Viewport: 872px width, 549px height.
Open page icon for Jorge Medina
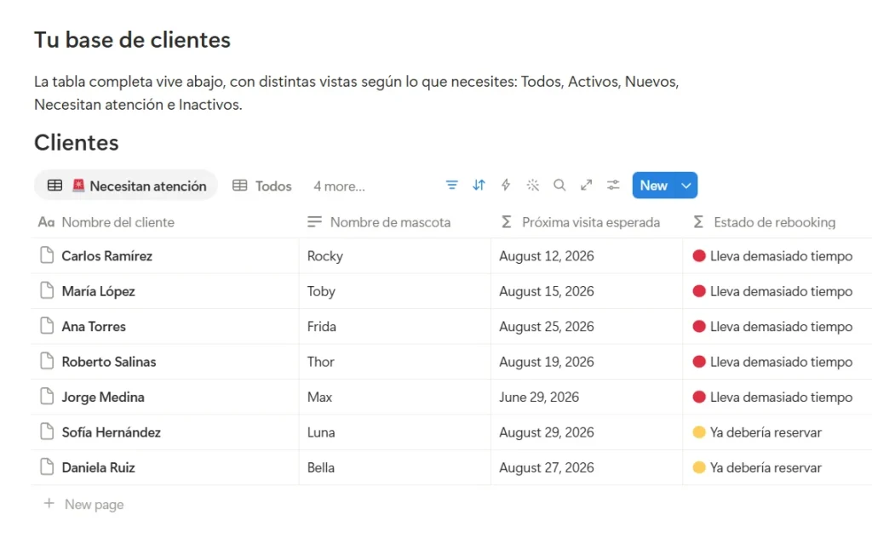tap(48, 396)
